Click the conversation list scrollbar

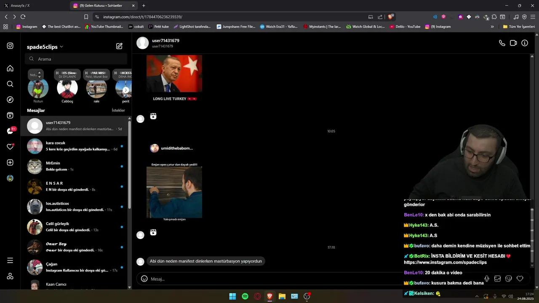pos(130,164)
